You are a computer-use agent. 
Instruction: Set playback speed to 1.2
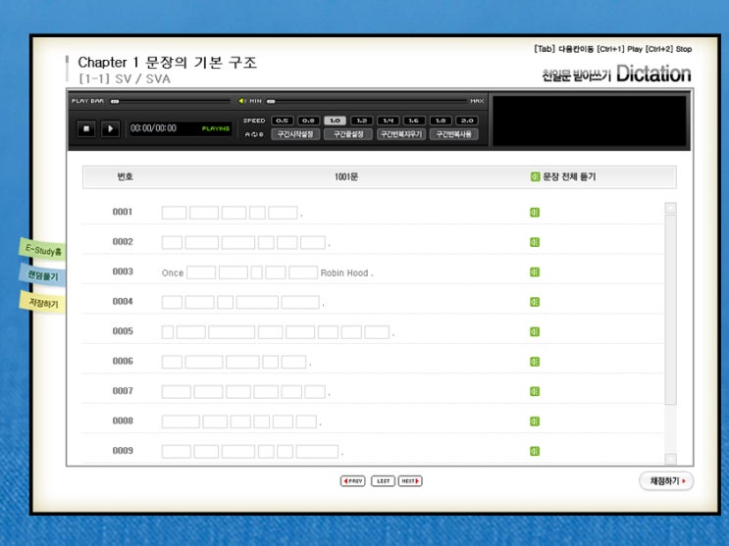point(361,121)
